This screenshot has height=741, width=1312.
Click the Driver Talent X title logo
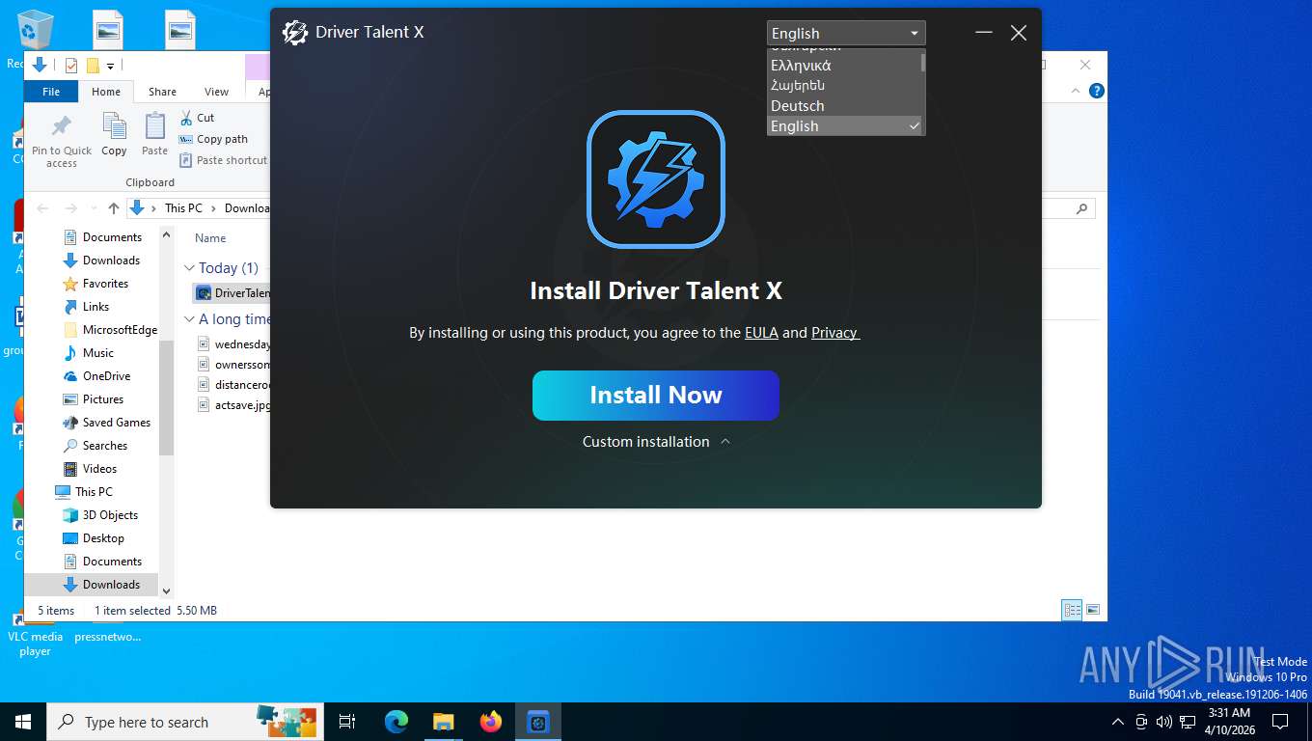[294, 32]
